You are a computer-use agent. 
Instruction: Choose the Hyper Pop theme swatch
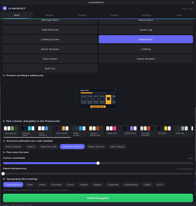(x=113, y=131)
